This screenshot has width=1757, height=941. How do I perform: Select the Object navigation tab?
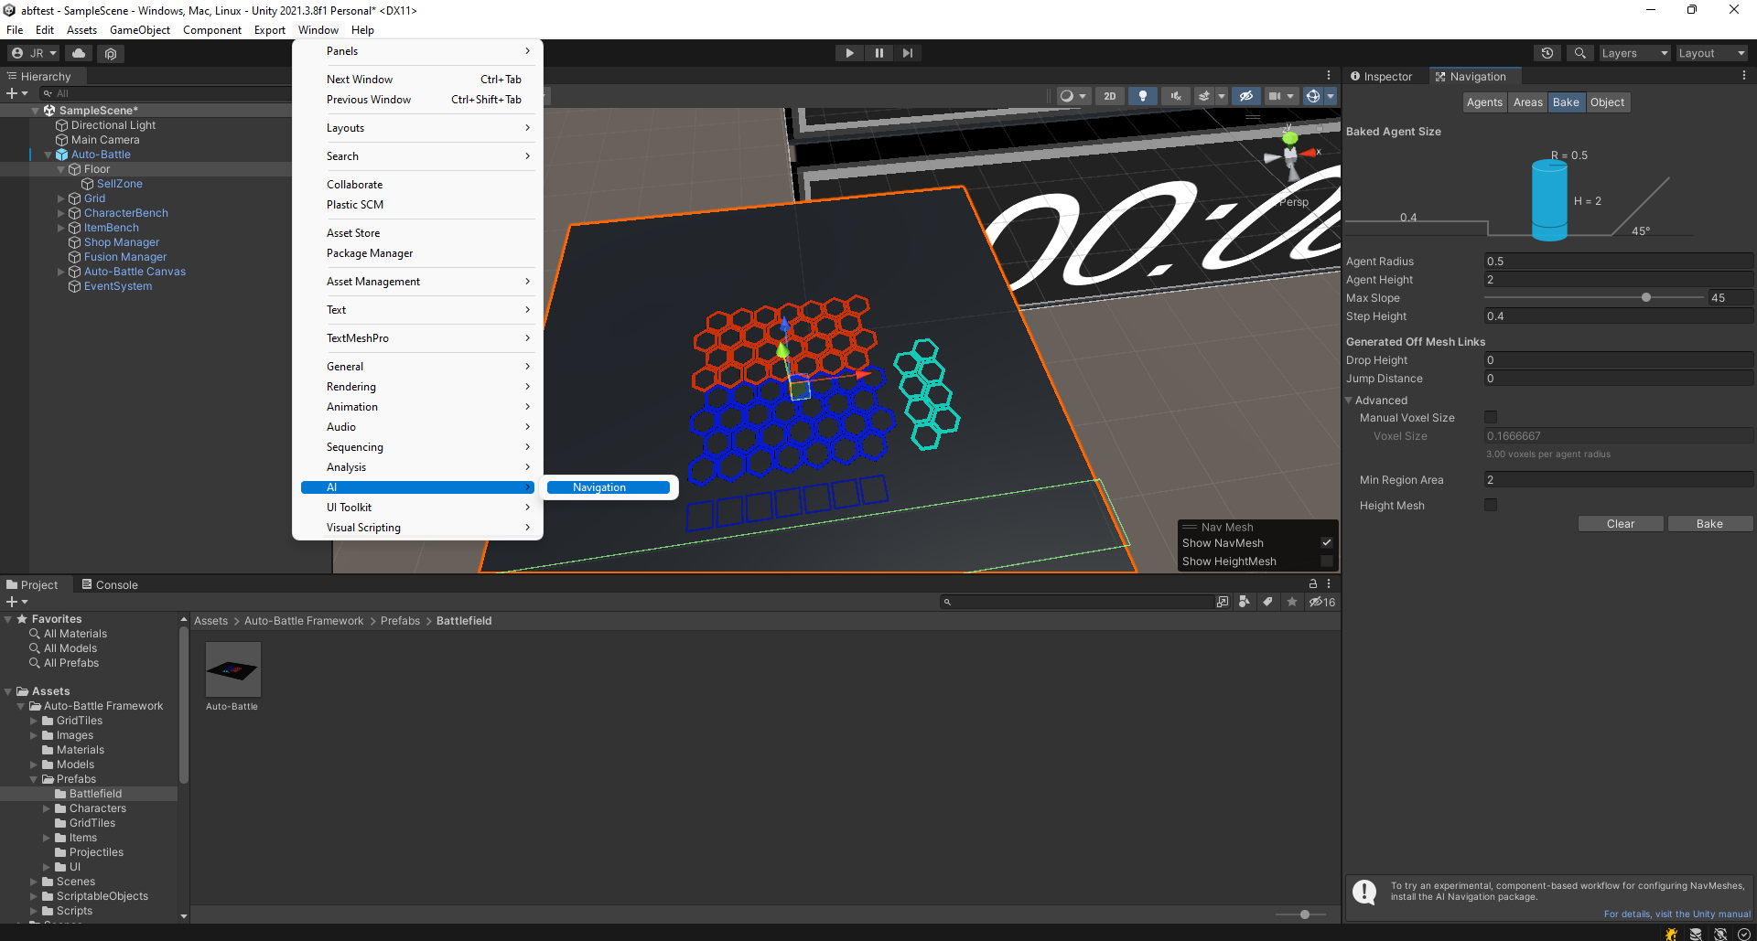click(1607, 102)
